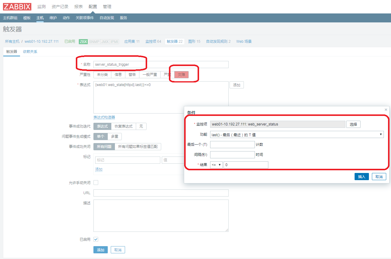This screenshot has height=259, width=391.
Task: Click the SNMP availability badge
Action: pyautogui.click(x=94, y=42)
